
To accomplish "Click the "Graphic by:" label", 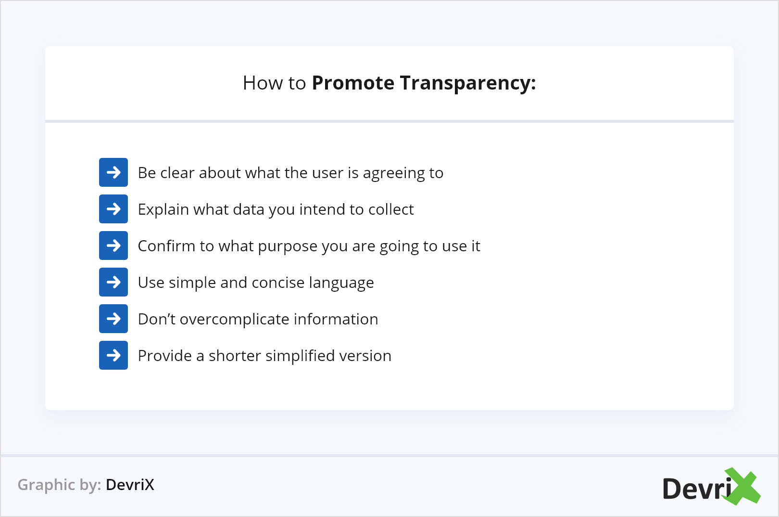I will [x=59, y=485].
